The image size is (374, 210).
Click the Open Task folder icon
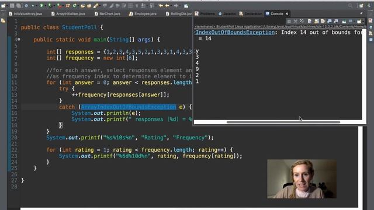(89, 6)
